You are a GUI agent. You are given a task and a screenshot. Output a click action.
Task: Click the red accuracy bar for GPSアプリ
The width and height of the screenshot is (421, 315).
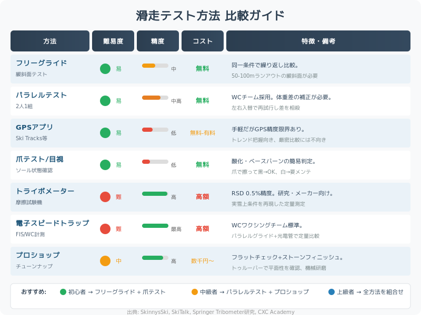point(147,130)
